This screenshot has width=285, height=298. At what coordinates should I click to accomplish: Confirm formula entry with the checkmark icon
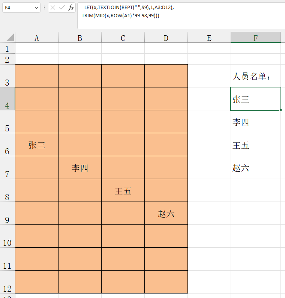62,8
